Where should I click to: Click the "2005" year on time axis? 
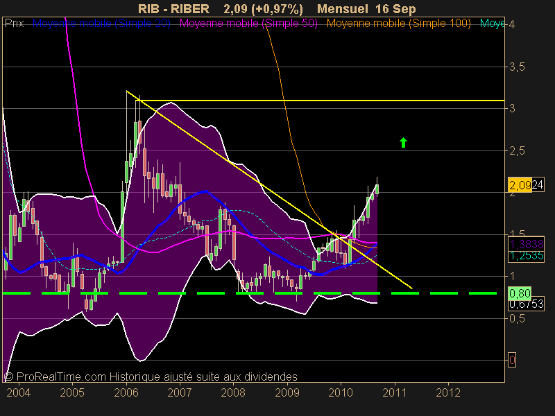72,392
